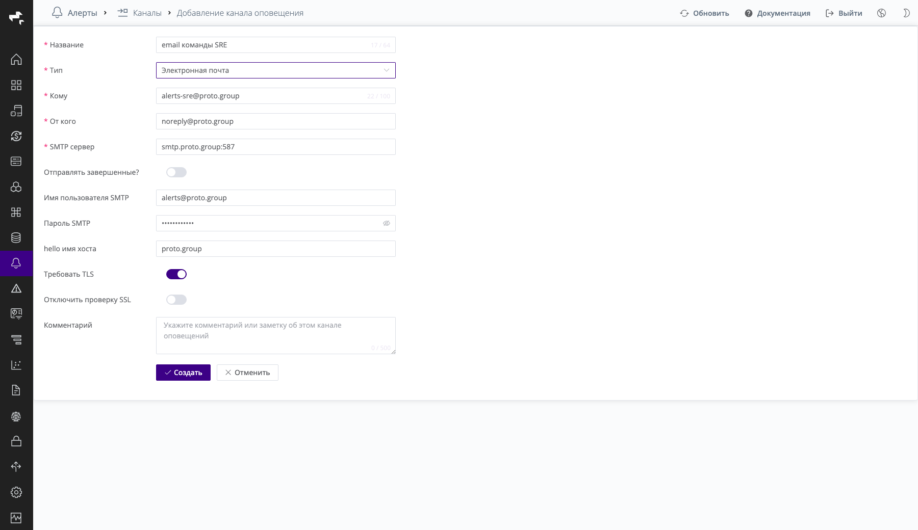
Task: Open the warning triangle sidebar icon
Action: (16, 288)
